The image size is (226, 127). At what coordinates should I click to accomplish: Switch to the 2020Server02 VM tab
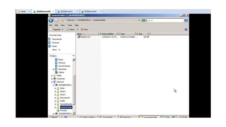point(90,11)
